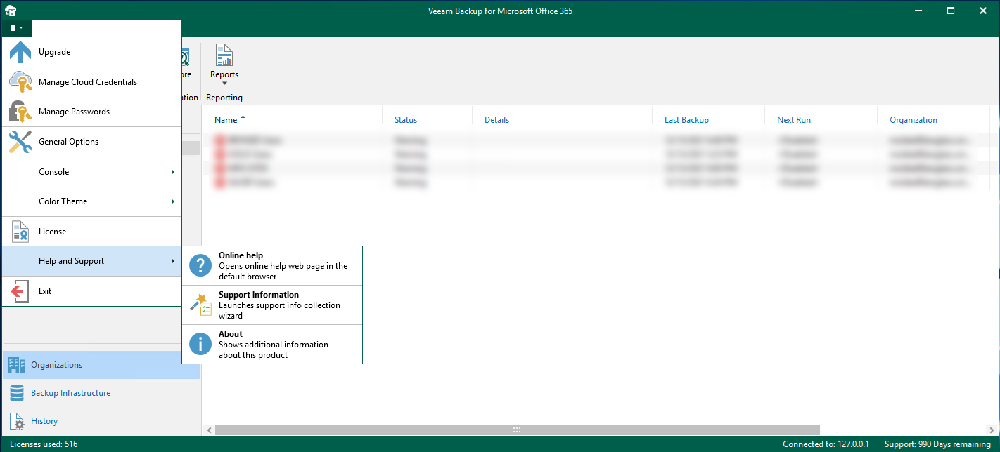
Task: Sort by the Last Backup column
Action: click(686, 120)
